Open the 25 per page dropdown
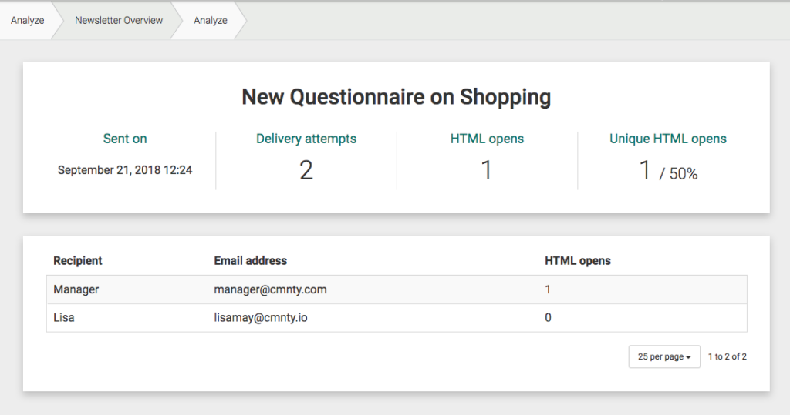The height and width of the screenshot is (415, 790). click(x=664, y=356)
